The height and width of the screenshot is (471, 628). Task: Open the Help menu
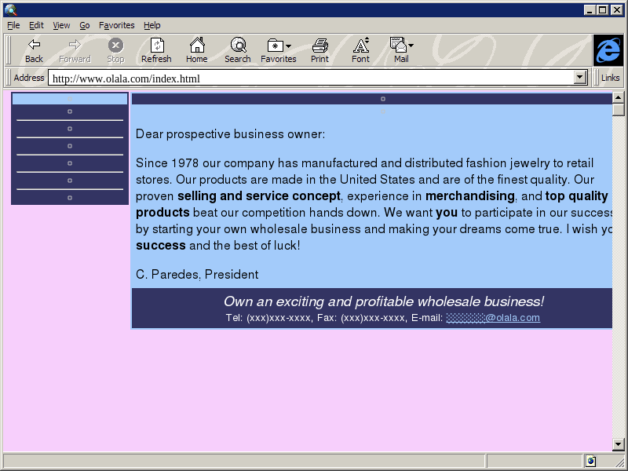click(152, 25)
